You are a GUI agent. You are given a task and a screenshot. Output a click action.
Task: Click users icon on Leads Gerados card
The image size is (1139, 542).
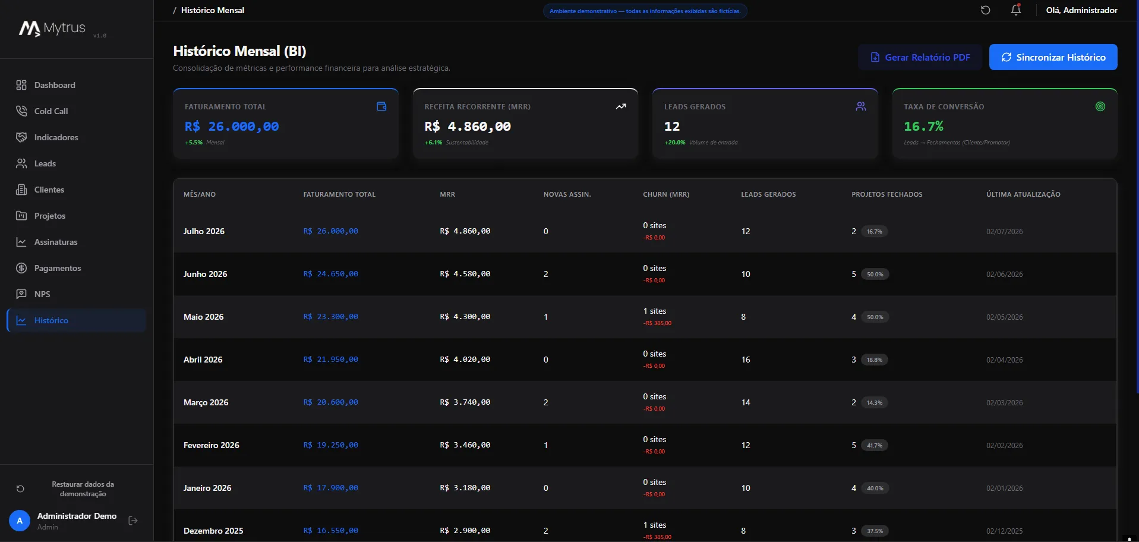[861, 106]
